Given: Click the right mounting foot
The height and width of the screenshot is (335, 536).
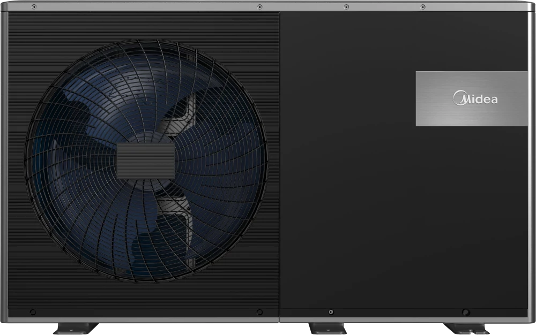Looking at the screenshot, I should tap(467, 328).
